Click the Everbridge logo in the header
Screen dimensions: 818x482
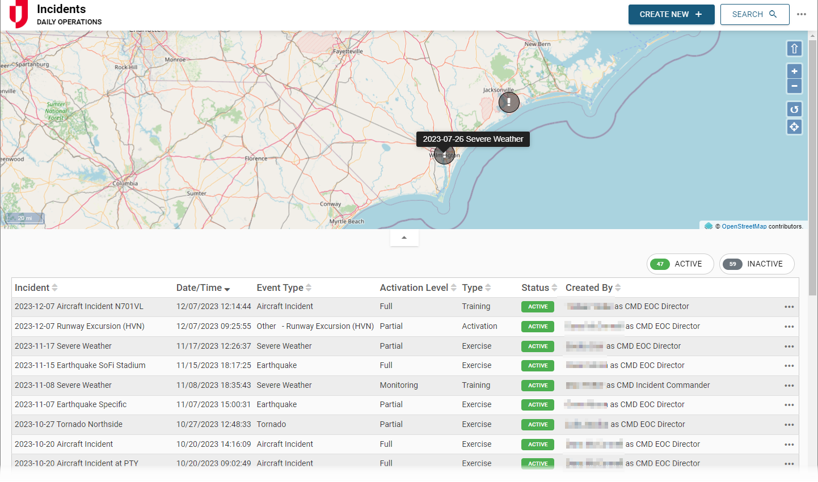tap(19, 14)
